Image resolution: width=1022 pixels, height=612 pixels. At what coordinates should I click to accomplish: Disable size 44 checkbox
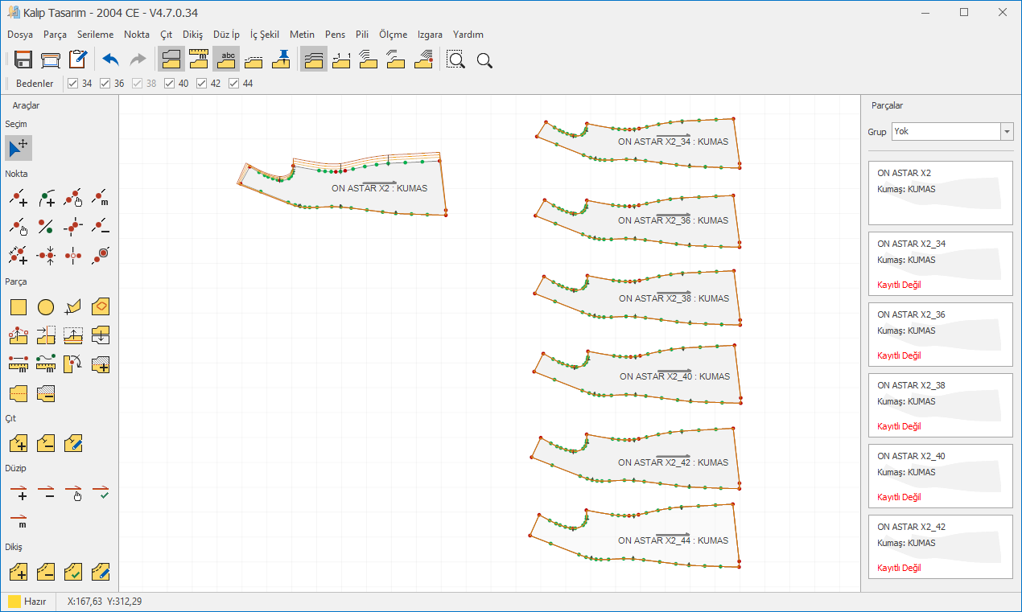234,84
